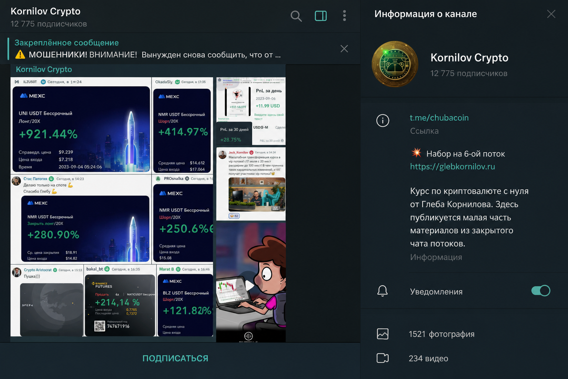Image resolution: width=568 pixels, height=379 pixels.
Task: Toggle the side panel layout icon
Action: [321, 16]
